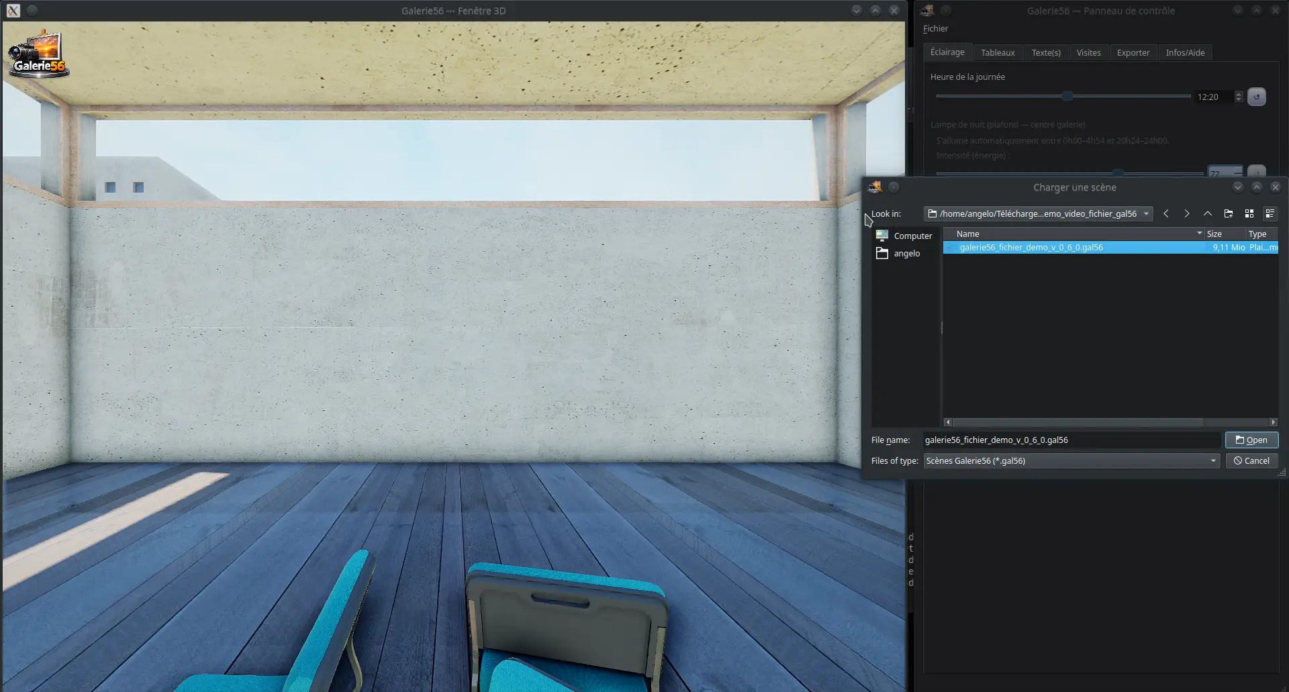Screen dimensions: 1289x692
Task: Select Computer in the sidebar
Action: tap(904, 236)
